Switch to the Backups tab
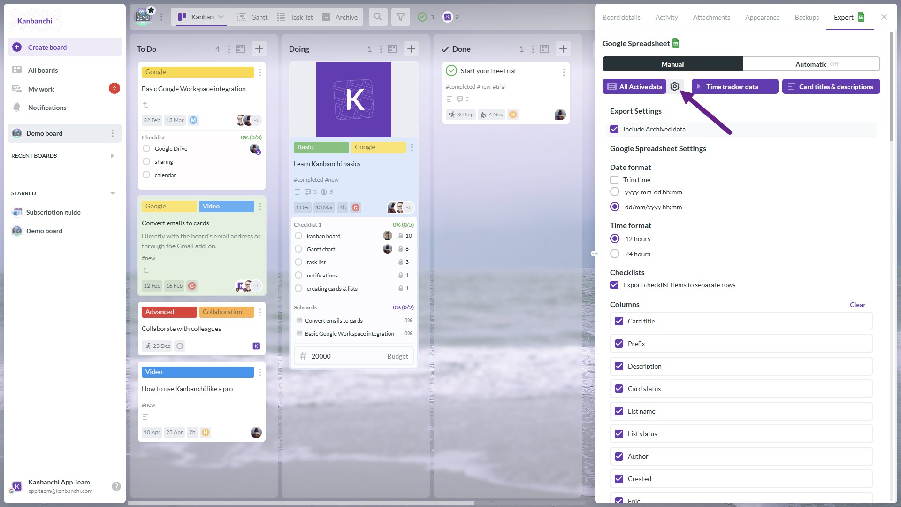The height and width of the screenshot is (507, 901). point(807,17)
